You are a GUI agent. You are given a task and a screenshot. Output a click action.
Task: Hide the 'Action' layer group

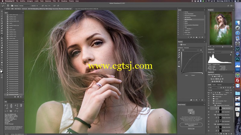tap(208, 99)
